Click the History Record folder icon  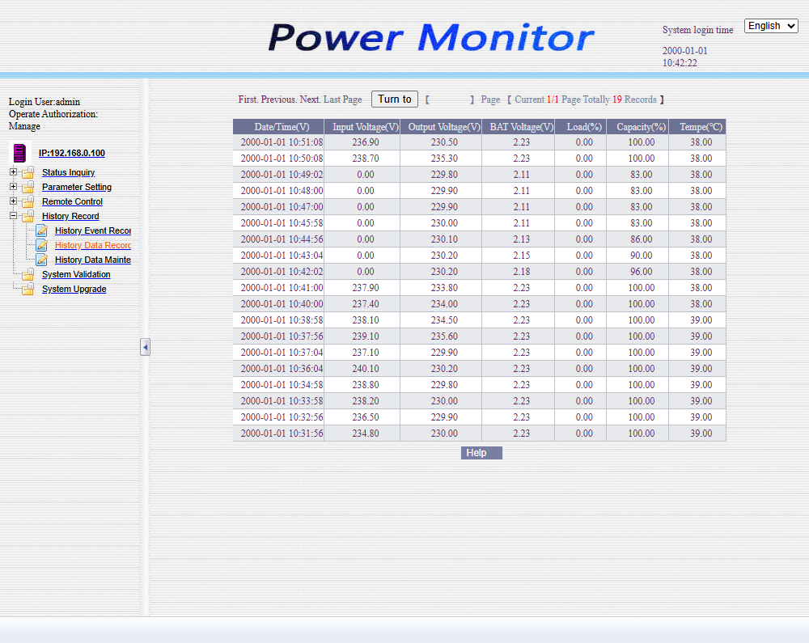[x=28, y=217]
